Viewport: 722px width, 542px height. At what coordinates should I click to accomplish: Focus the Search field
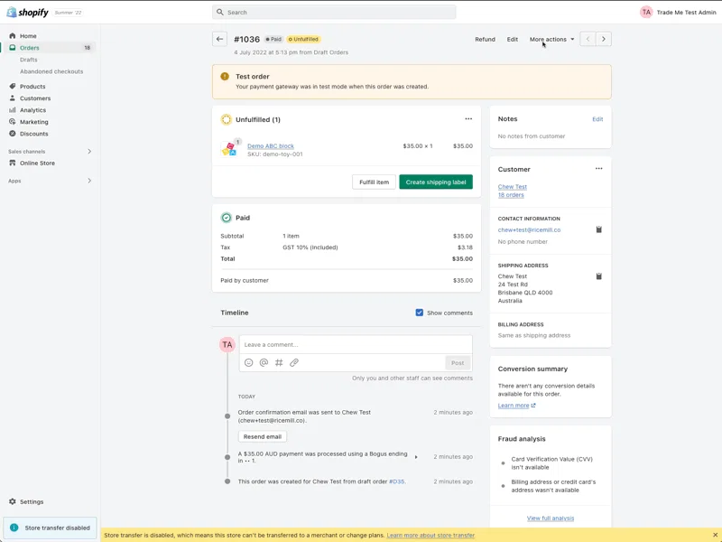(334, 13)
